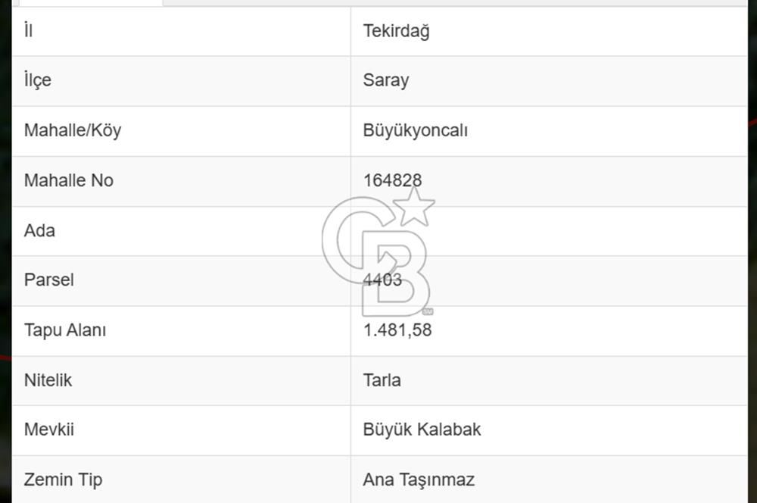Click the Mahalle No label
This screenshot has height=503, width=757.
tap(69, 180)
